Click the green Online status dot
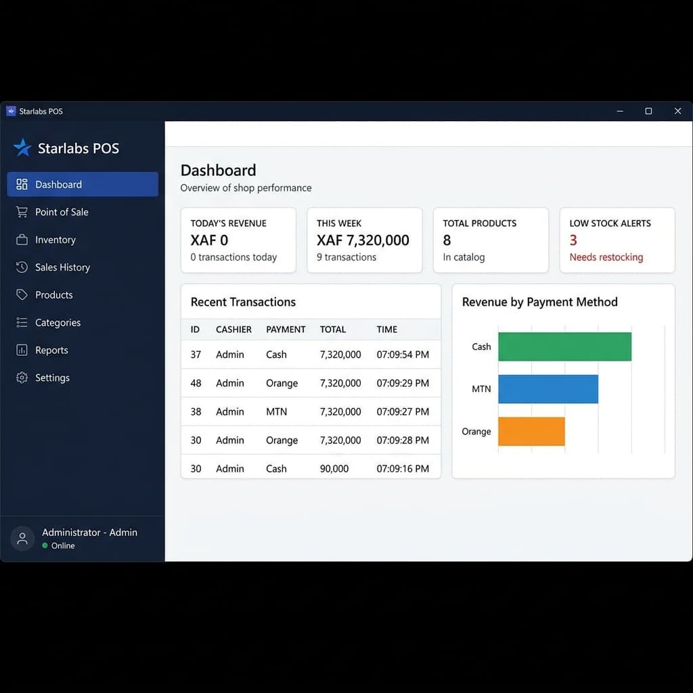The height and width of the screenshot is (693, 693). click(45, 545)
